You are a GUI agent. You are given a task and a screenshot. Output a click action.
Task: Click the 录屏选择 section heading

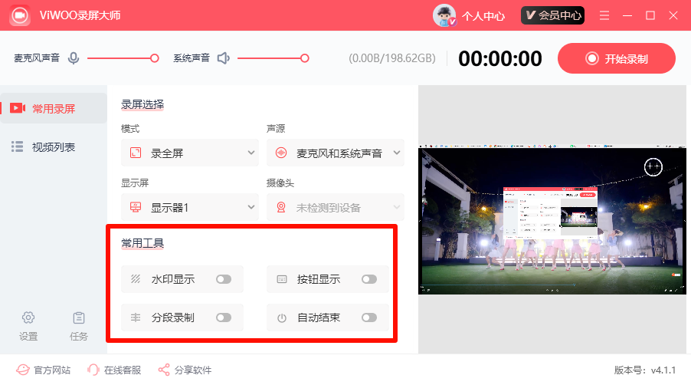point(142,104)
